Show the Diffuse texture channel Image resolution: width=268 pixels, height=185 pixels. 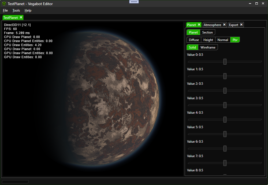click(x=194, y=40)
